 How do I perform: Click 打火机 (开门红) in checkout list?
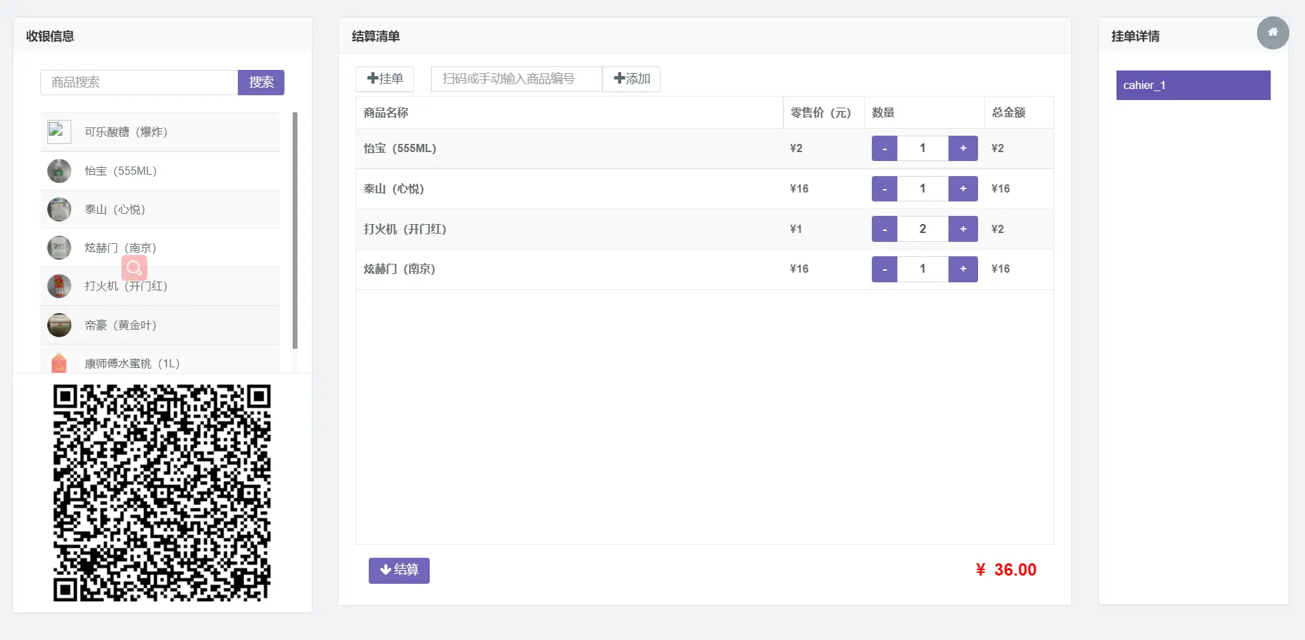click(404, 229)
